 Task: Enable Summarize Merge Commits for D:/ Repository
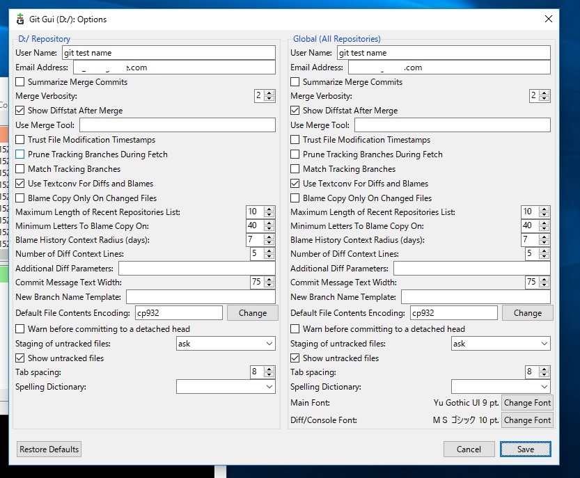pyautogui.click(x=20, y=81)
